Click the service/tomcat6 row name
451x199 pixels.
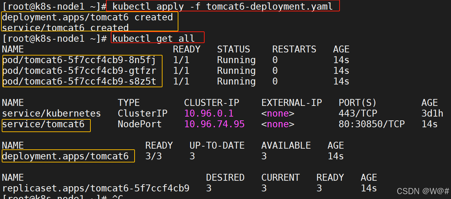click(43, 124)
